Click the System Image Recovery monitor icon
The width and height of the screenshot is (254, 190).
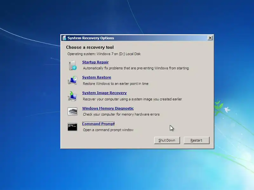pos(72,96)
